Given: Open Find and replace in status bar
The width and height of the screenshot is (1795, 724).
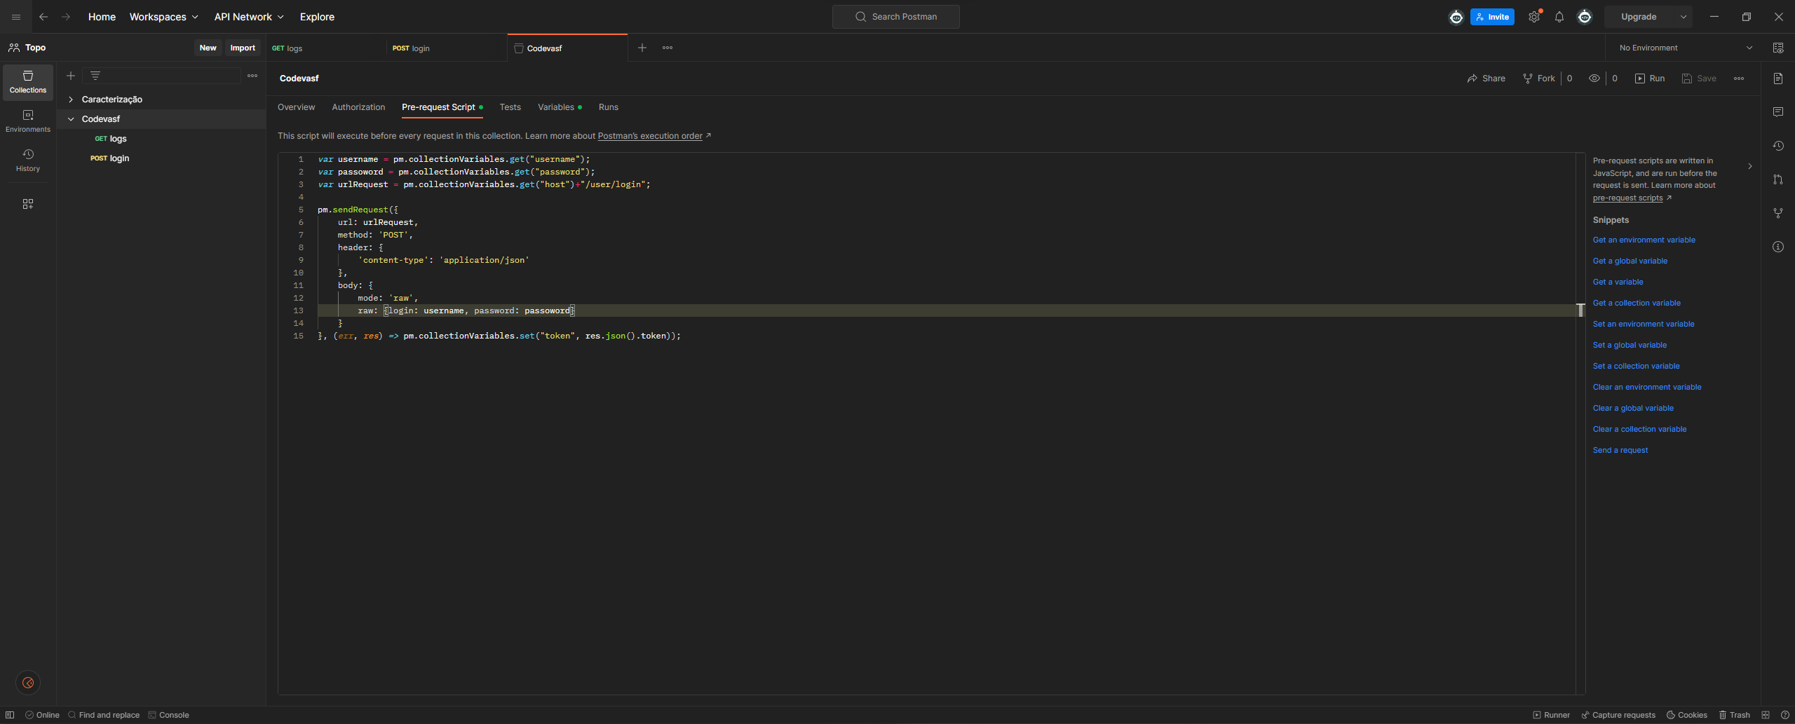Looking at the screenshot, I should click(104, 715).
